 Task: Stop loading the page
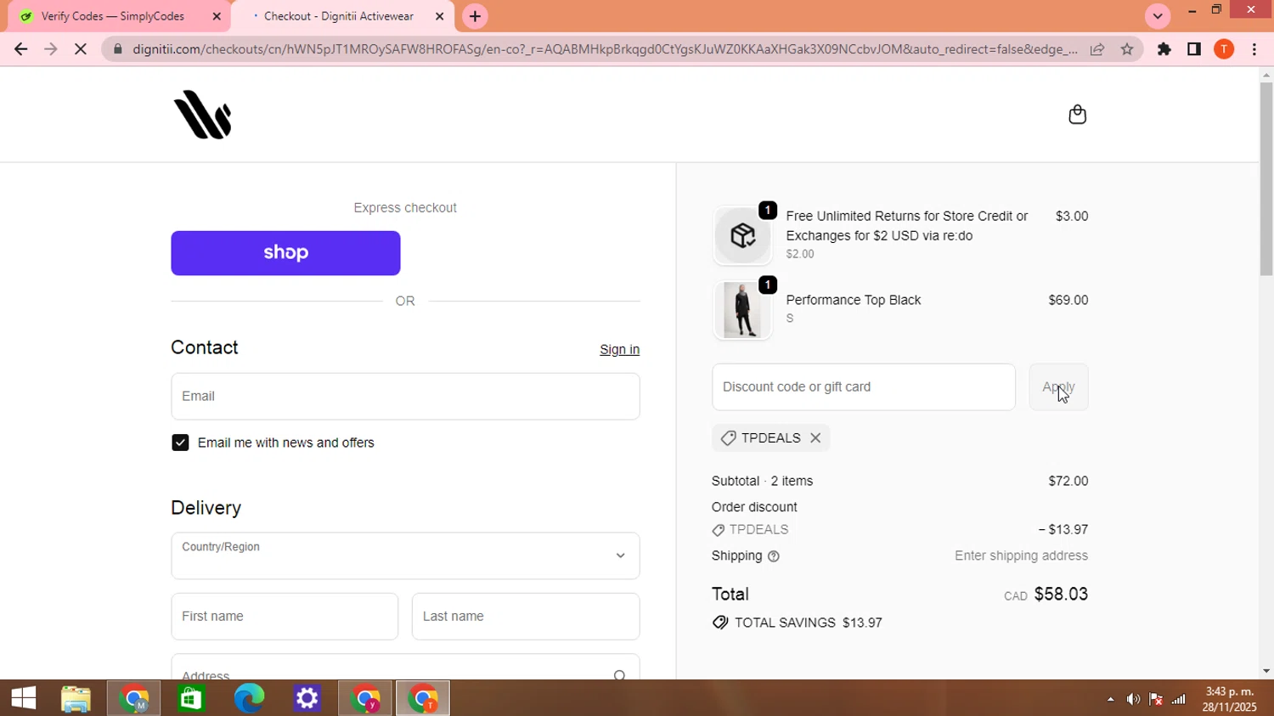[x=81, y=49]
